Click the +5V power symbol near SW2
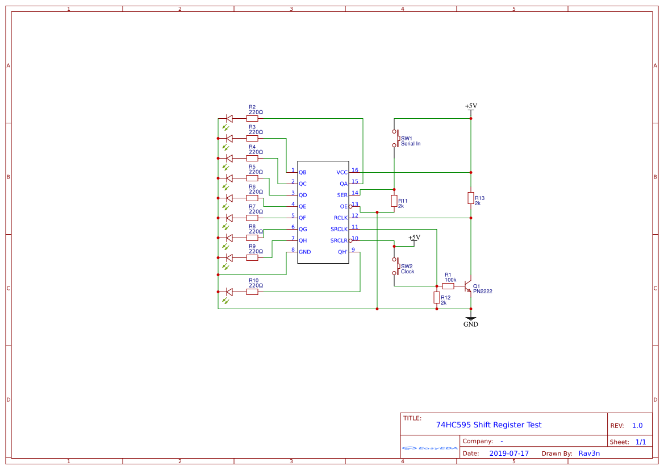Screen dimensions: 664x470 (414, 239)
